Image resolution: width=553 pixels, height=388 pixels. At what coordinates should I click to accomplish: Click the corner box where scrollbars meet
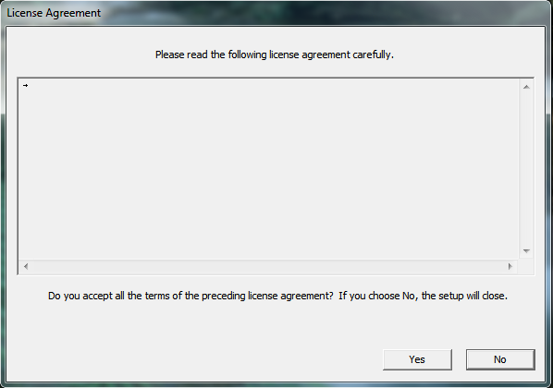coord(526,267)
